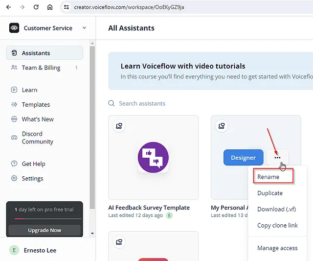Screen dimensions: 313x261
Task: Click the assistant type icon on AI Feedback Survey card
Action: pyautogui.click(x=119, y=126)
